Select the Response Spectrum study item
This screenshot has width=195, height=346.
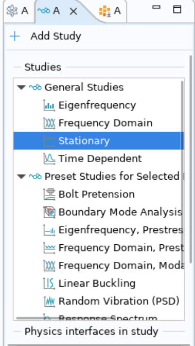[x=99, y=318]
